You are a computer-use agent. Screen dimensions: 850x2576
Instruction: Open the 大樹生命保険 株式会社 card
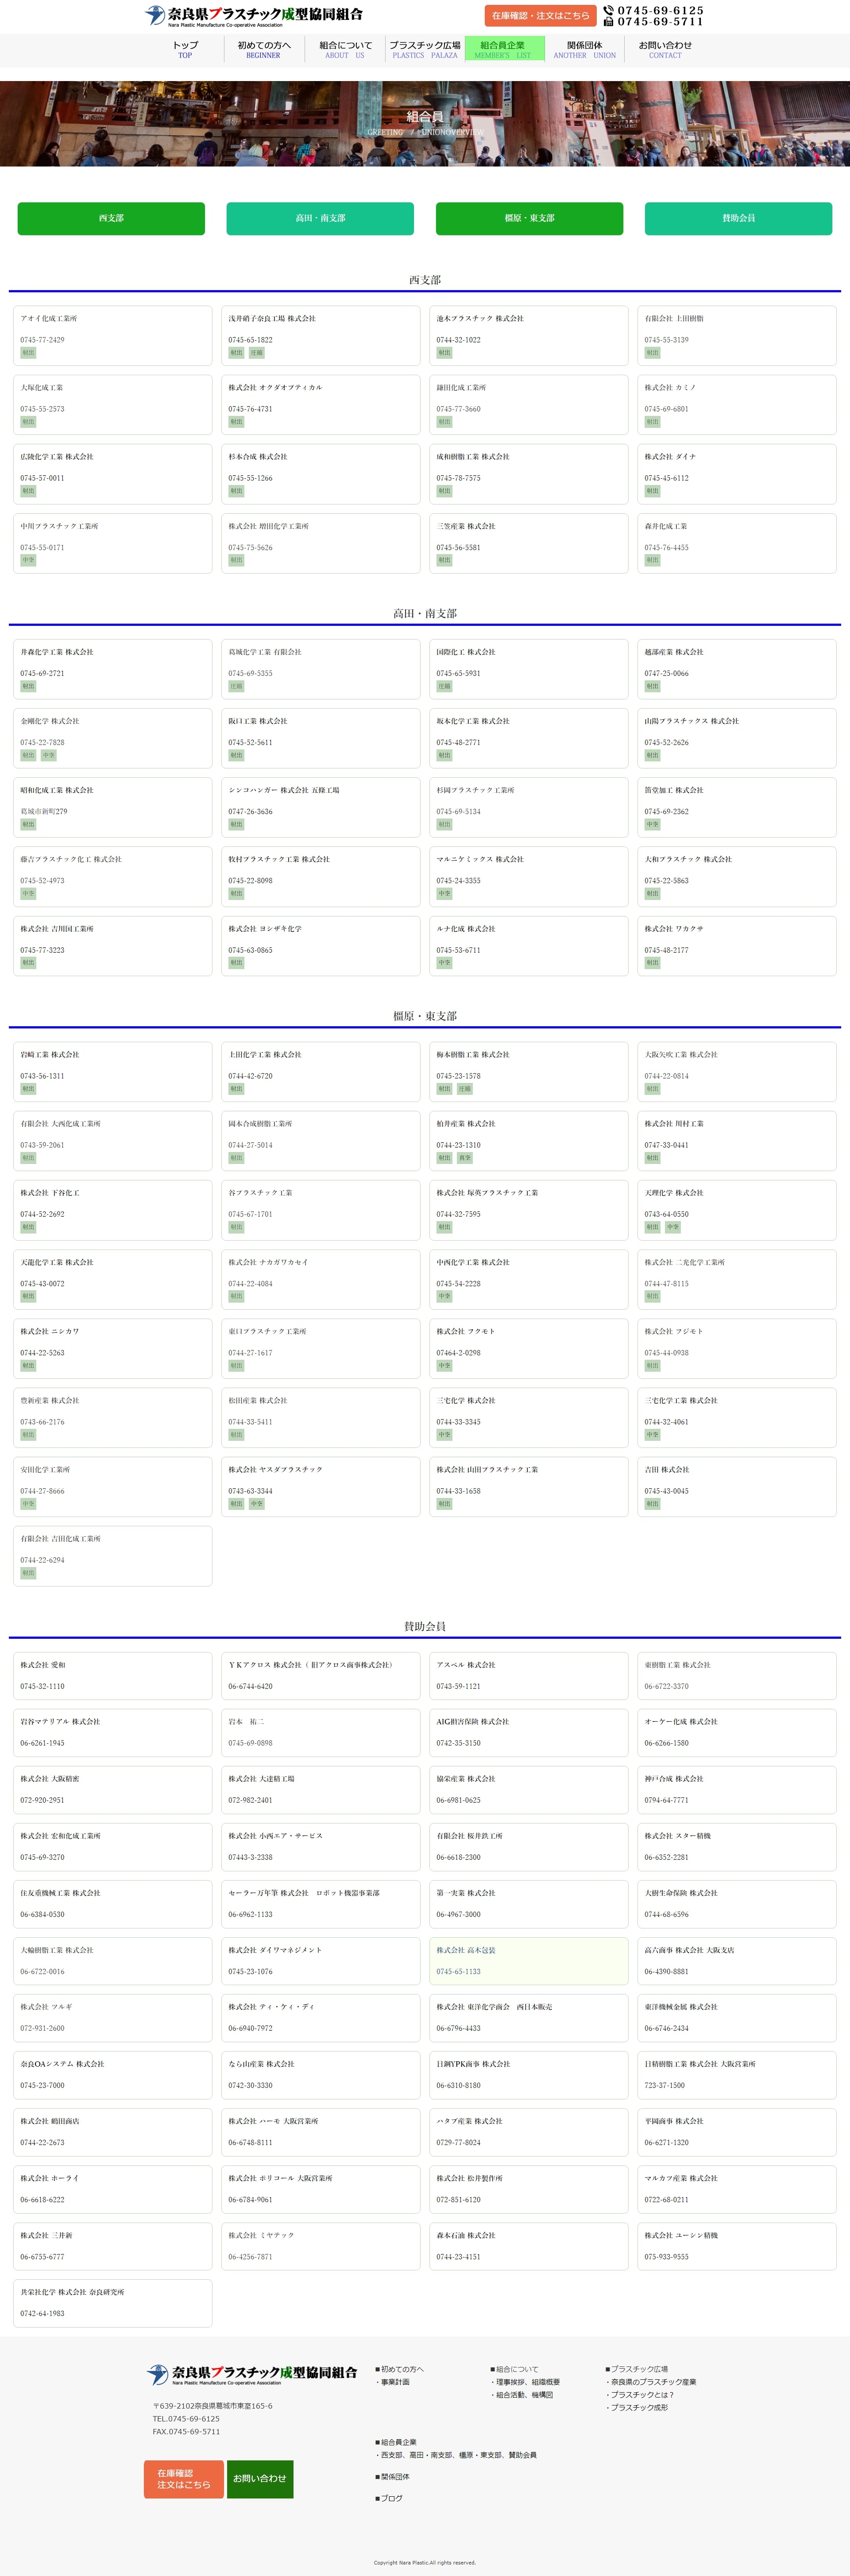[x=737, y=1904]
